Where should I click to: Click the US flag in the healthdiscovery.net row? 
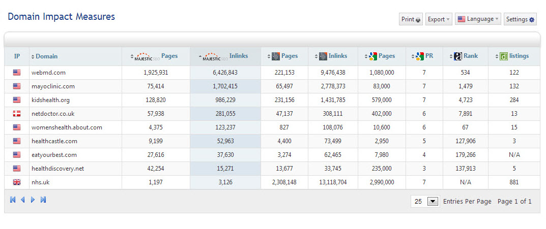click(17, 168)
